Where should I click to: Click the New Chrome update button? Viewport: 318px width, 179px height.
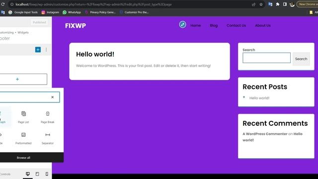pos(307,4)
